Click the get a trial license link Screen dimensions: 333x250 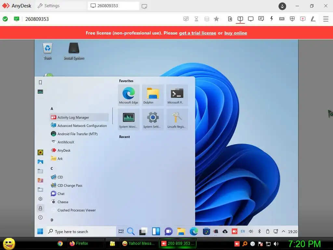[x=197, y=33]
